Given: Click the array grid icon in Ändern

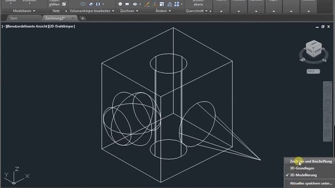Looking at the screenshot, I should click(x=177, y=4).
